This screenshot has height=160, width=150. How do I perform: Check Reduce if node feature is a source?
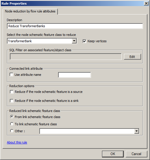(12, 92)
